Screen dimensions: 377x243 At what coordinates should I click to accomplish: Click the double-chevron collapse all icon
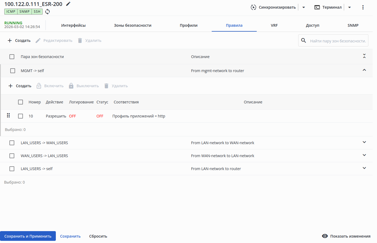[364, 56]
